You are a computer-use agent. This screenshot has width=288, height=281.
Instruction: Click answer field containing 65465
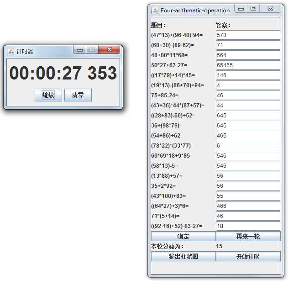coord(248,65)
